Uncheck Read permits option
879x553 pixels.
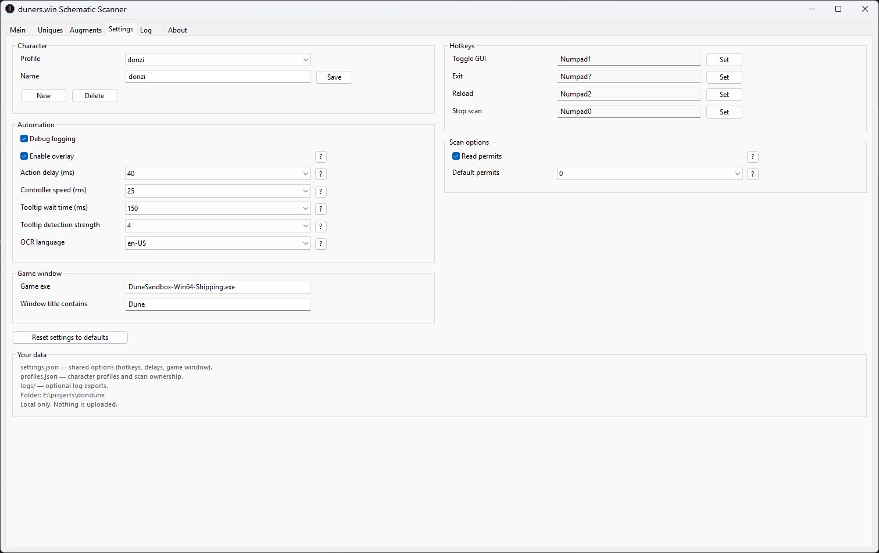456,156
